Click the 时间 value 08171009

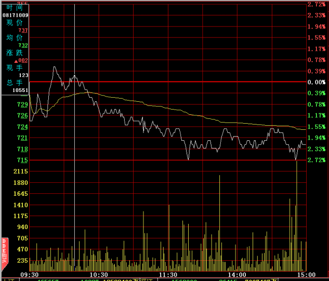click(x=16, y=16)
